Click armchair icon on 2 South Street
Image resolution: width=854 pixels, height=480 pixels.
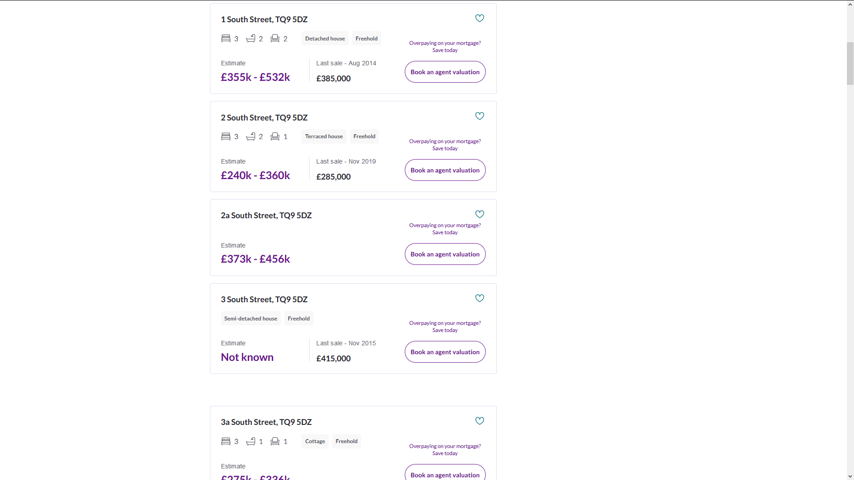point(275,136)
